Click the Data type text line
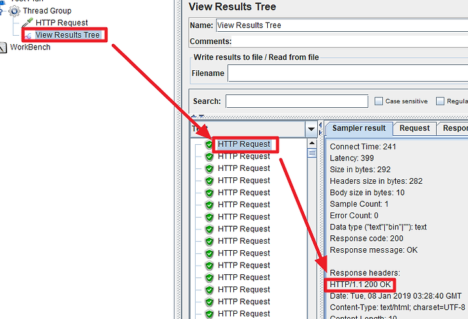This screenshot has height=319, width=468. click(x=378, y=227)
